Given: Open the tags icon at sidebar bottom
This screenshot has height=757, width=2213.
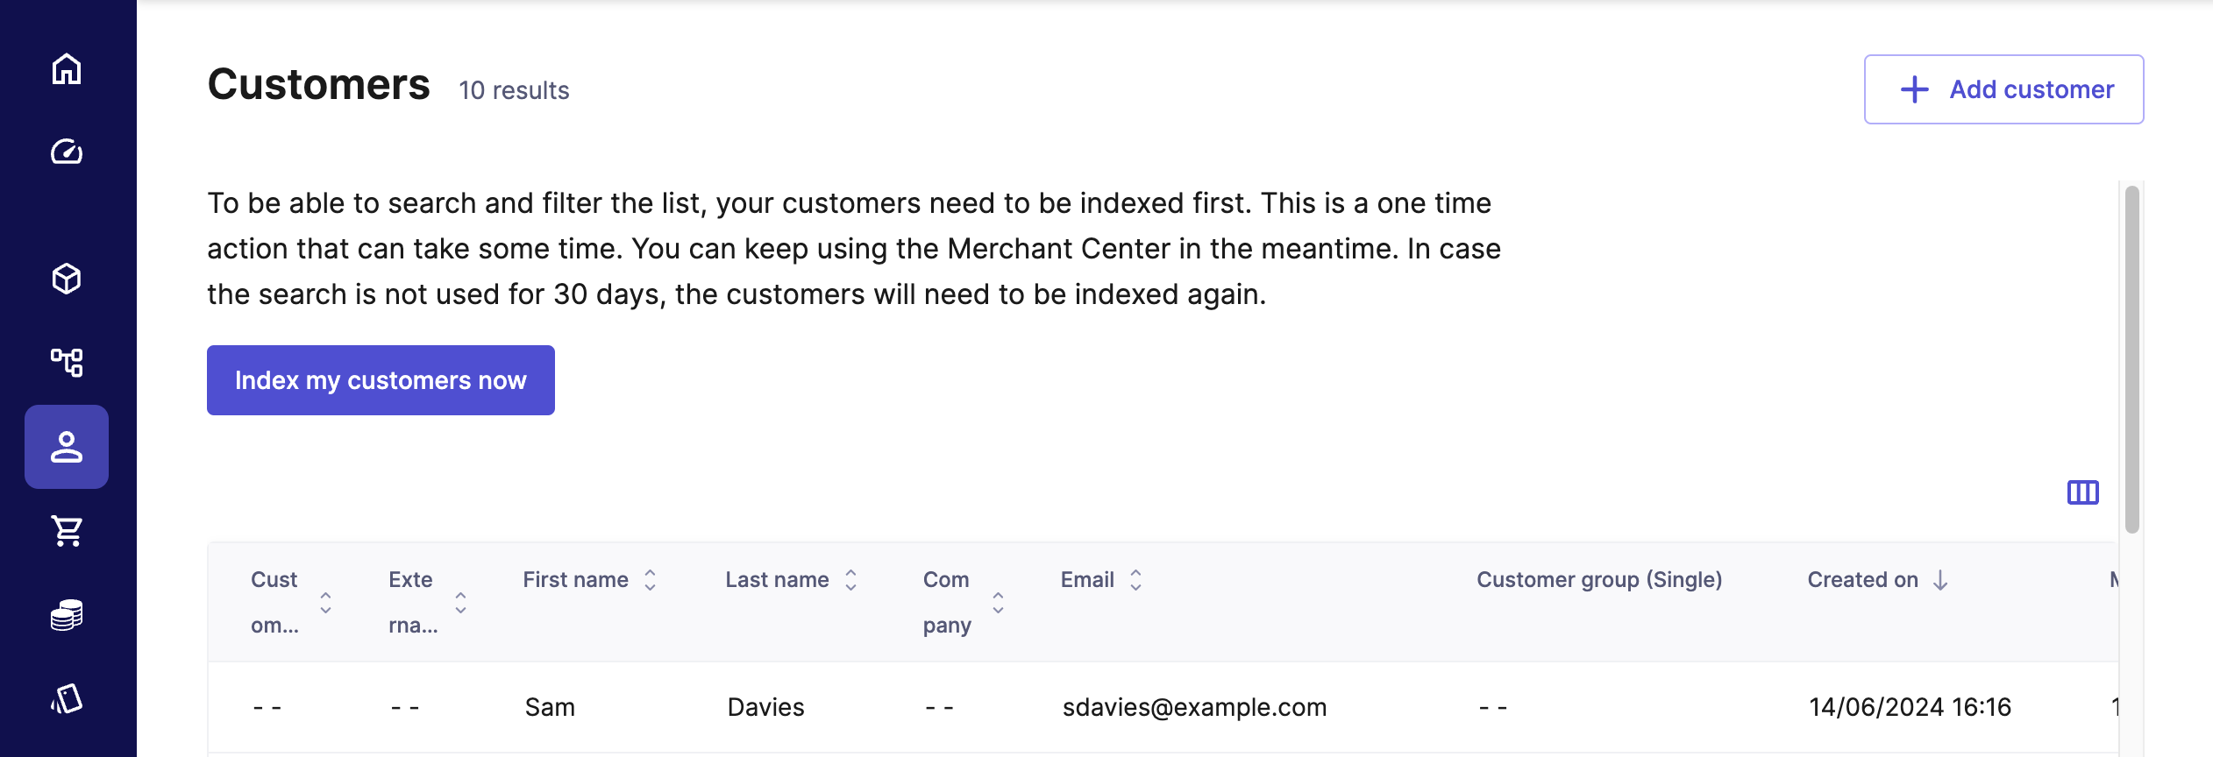Looking at the screenshot, I should click(x=67, y=698).
